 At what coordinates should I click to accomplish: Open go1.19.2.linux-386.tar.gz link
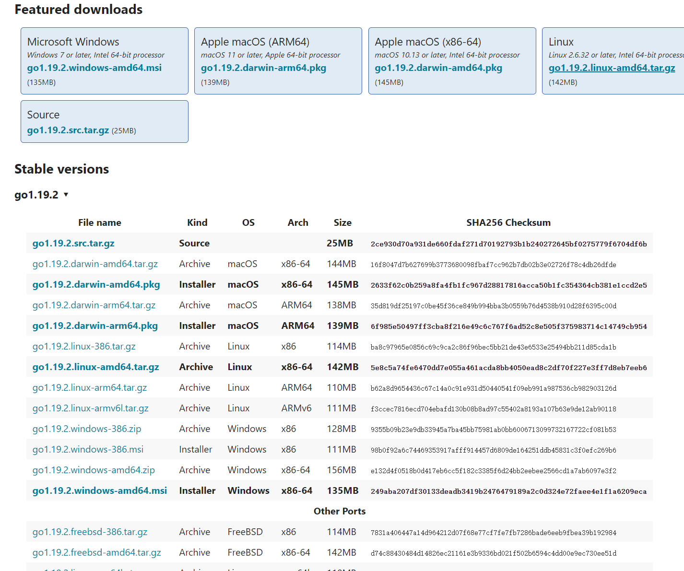click(x=84, y=346)
